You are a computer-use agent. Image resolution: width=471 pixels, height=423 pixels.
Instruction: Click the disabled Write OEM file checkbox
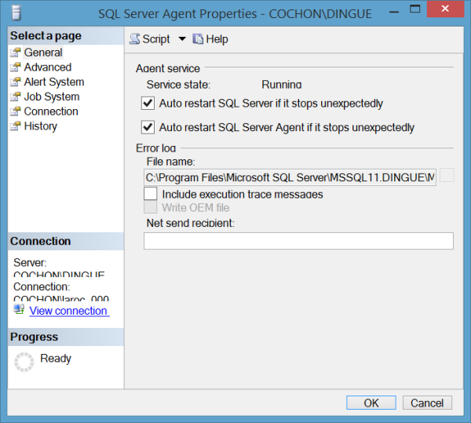(150, 207)
